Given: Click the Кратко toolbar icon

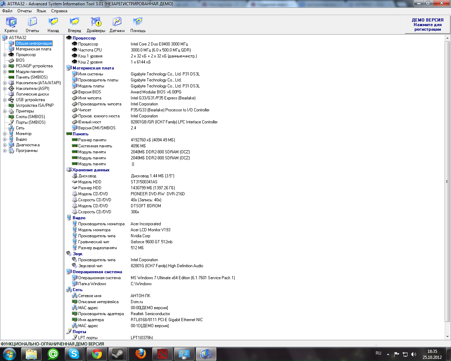Looking at the screenshot, I should [x=11, y=22].
